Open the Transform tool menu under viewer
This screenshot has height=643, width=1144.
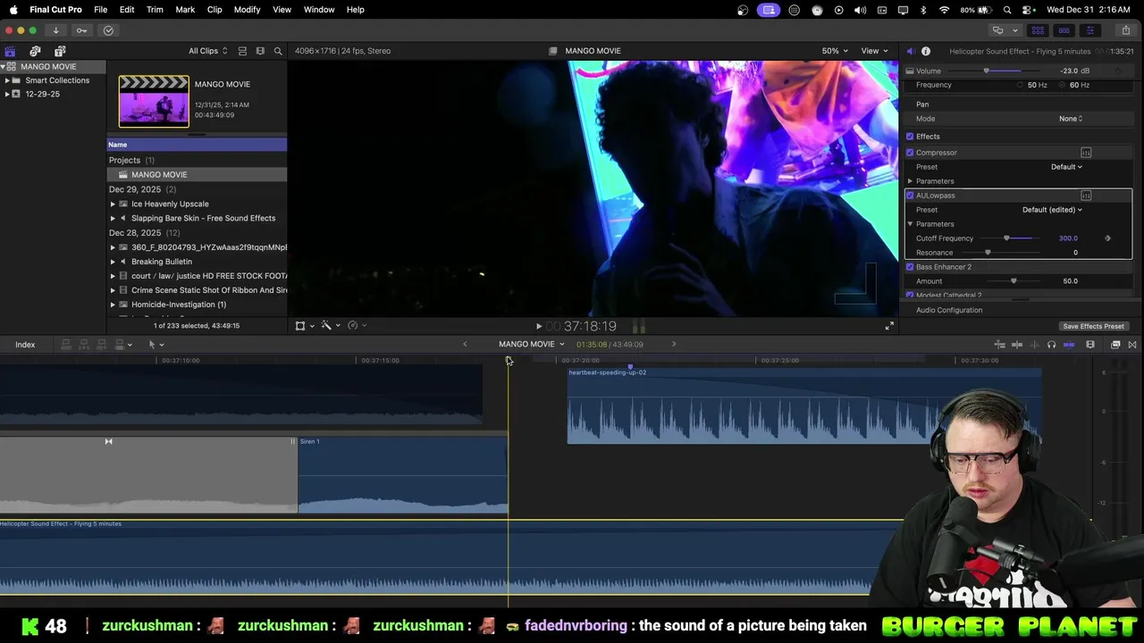point(304,326)
